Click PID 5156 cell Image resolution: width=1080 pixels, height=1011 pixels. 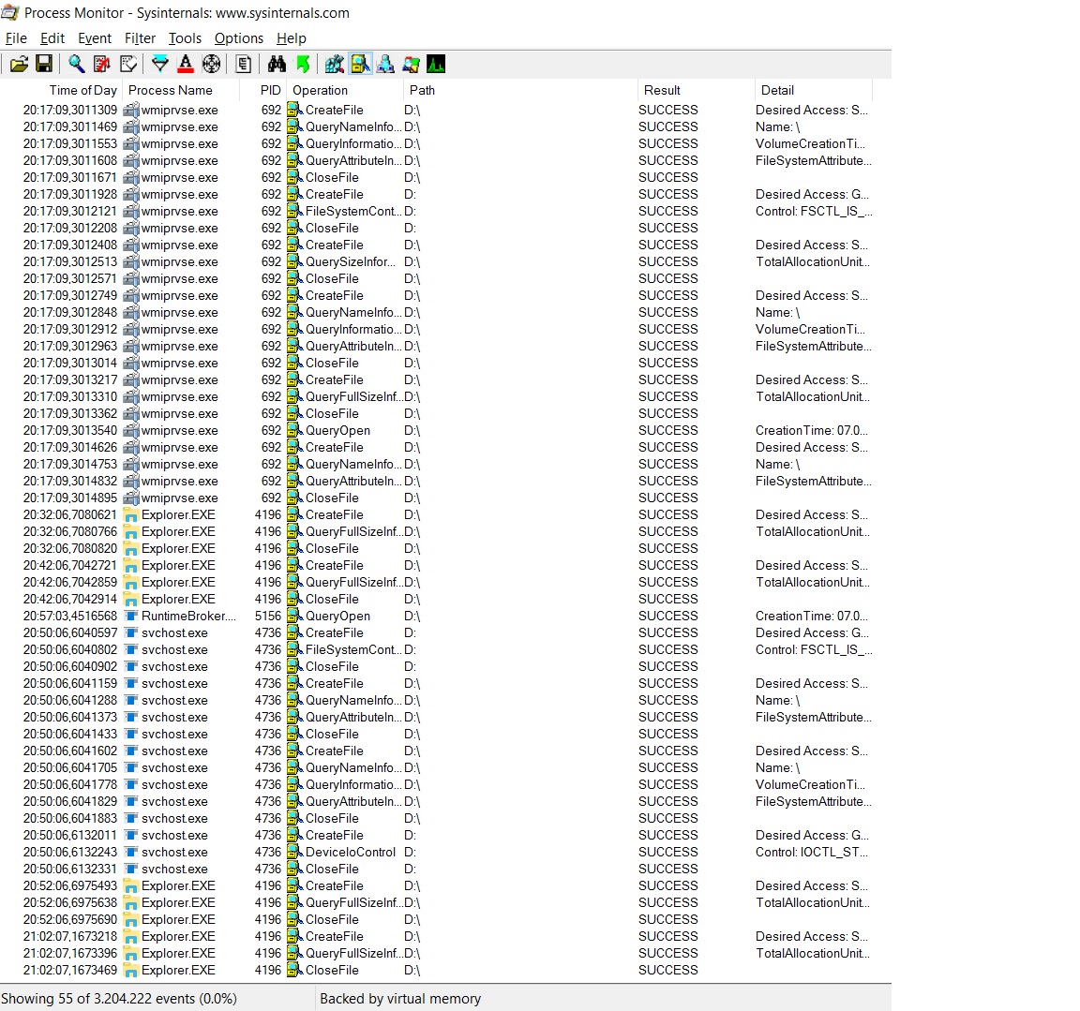pos(268,616)
